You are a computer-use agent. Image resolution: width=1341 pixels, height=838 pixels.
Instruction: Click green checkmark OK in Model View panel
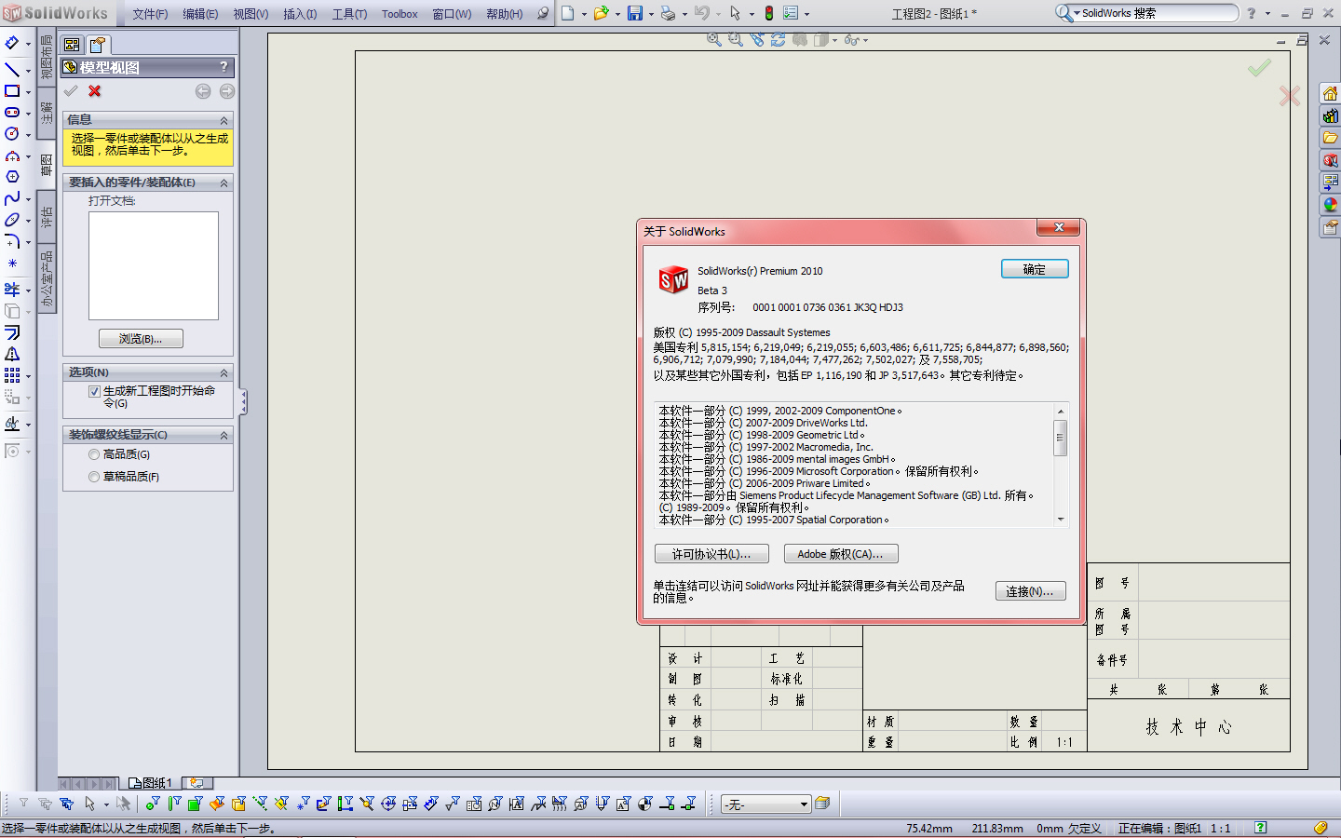point(71,91)
